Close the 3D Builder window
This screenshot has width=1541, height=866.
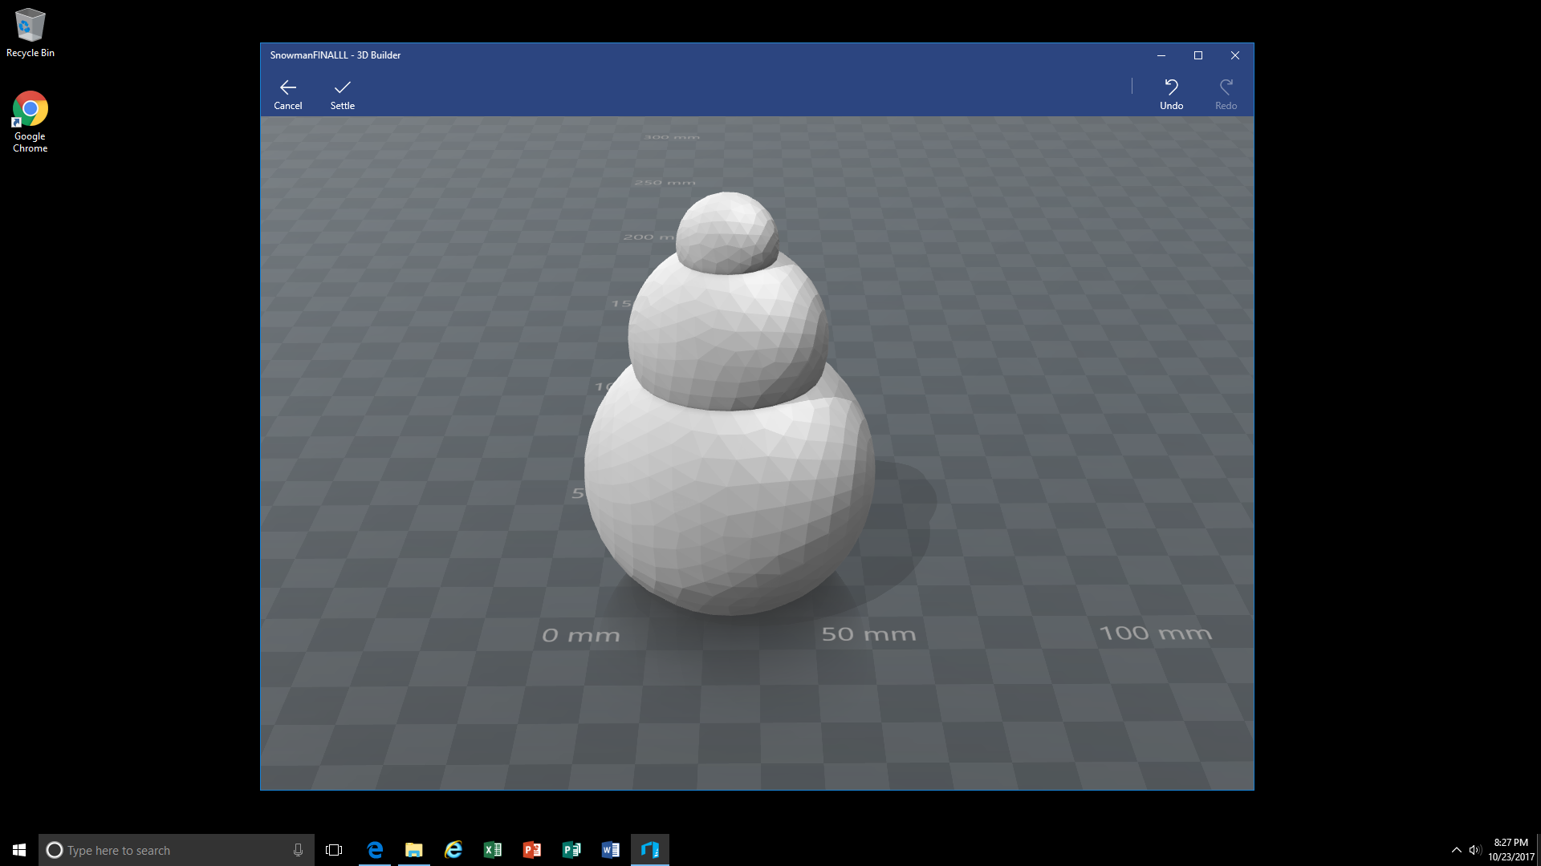coord(1235,55)
